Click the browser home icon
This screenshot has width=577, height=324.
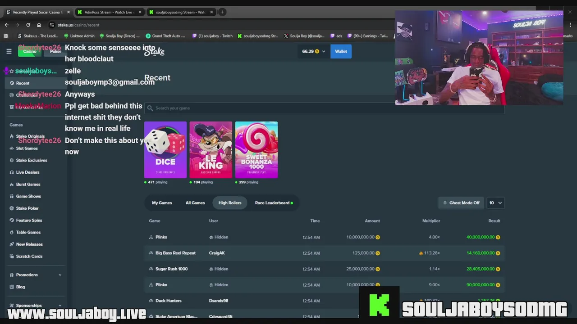tap(39, 25)
